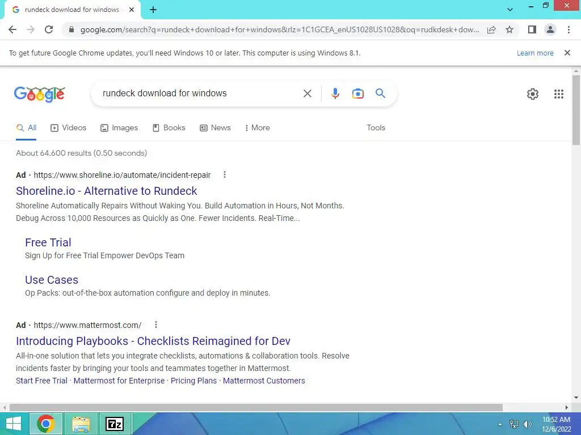Go to the Google homepage via the logo
This screenshot has height=435, width=581.
coord(40,94)
